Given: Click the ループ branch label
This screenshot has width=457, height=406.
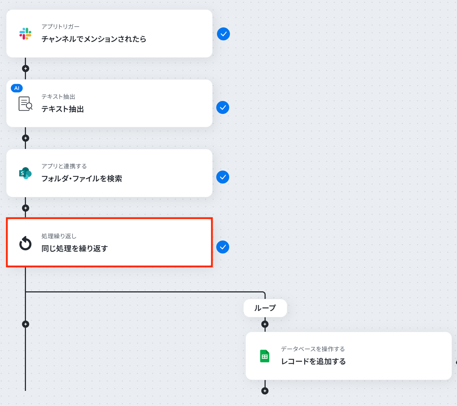Looking at the screenshot, I should (x=265, y=308).
